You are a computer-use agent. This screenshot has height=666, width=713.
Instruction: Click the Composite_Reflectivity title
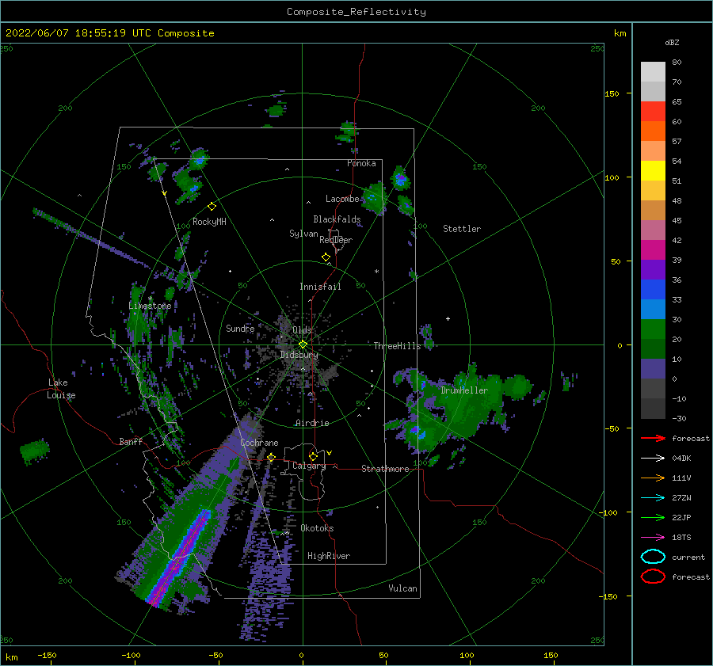tap(356, 12)
